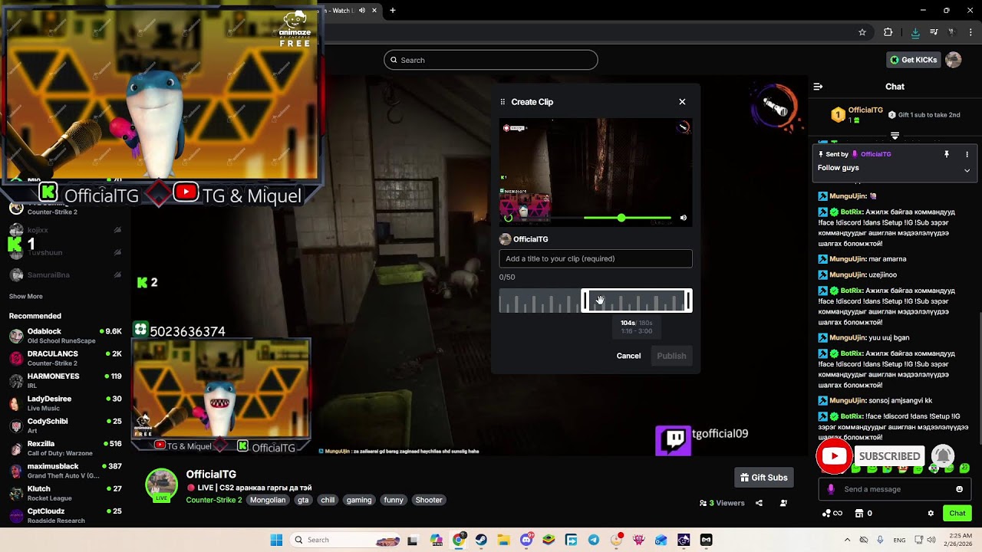The image size is (982, 552).
Task: Open Discord from taskbar
Action: click(526, 540)
